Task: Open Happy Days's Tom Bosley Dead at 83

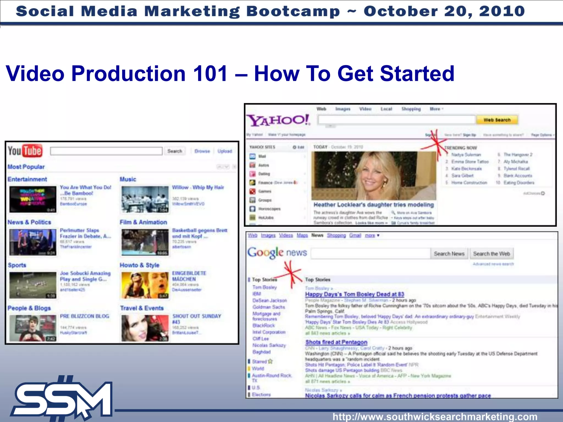Action: click(x=355, y=294)
